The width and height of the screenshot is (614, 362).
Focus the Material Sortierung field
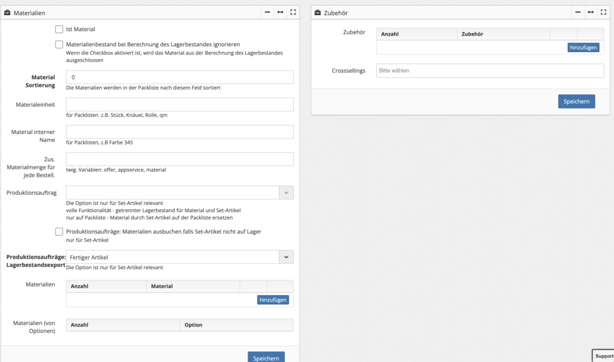pyautogui.click(x=180, y=77)
